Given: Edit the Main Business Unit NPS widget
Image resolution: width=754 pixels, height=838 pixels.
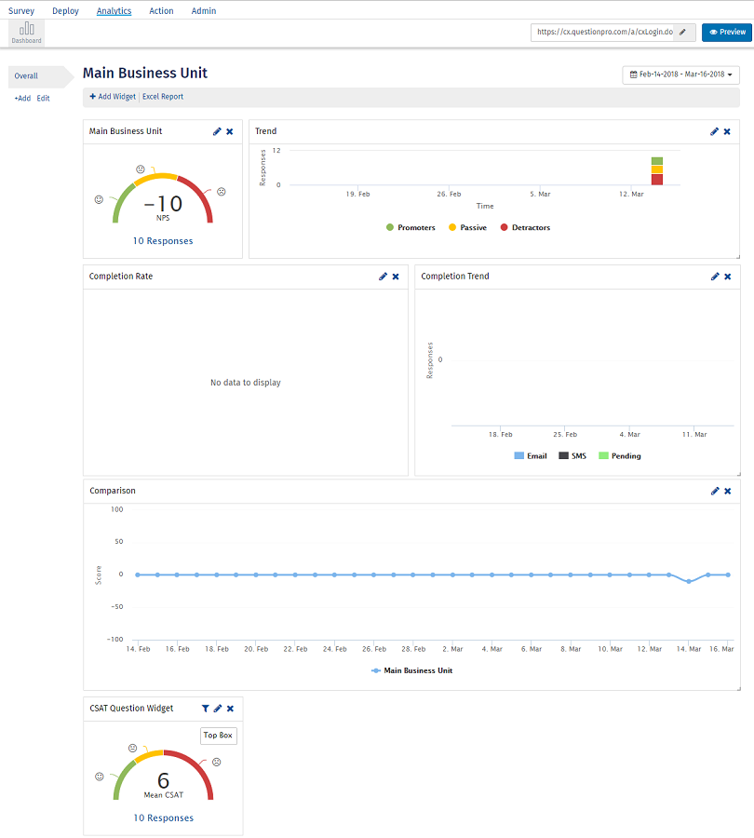Looking at the screenshot, I should coord(217,131).
